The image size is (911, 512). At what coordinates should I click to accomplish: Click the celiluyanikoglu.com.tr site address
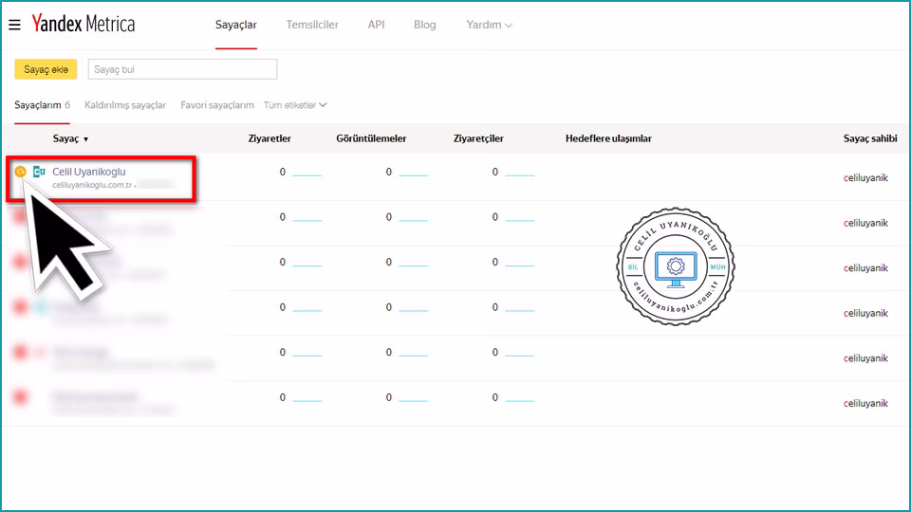tap(92, 185)
